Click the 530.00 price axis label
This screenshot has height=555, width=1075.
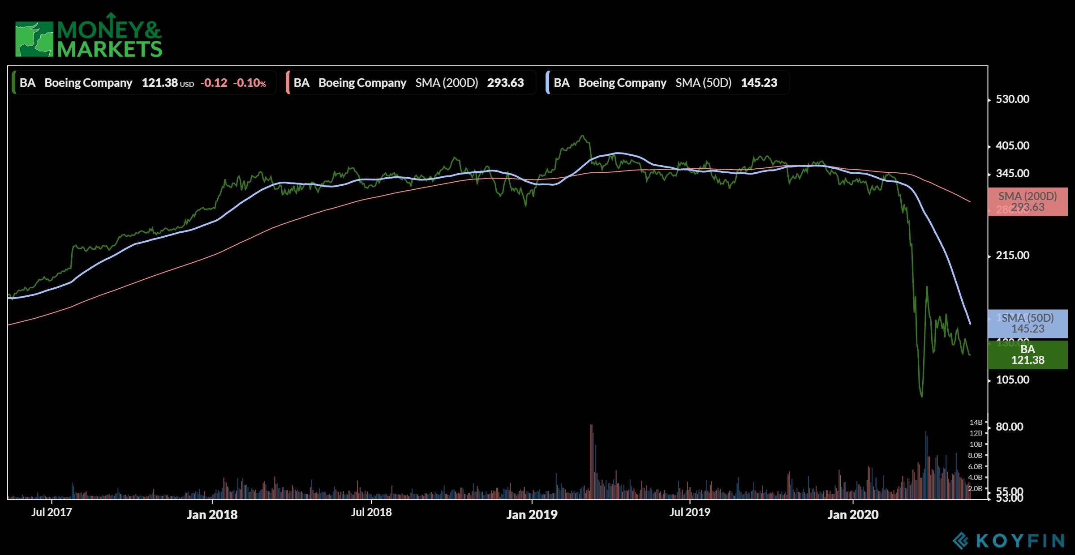(x=1012, y=99)
